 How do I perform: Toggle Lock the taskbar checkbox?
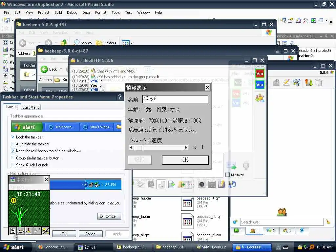[x=13, y=137]
